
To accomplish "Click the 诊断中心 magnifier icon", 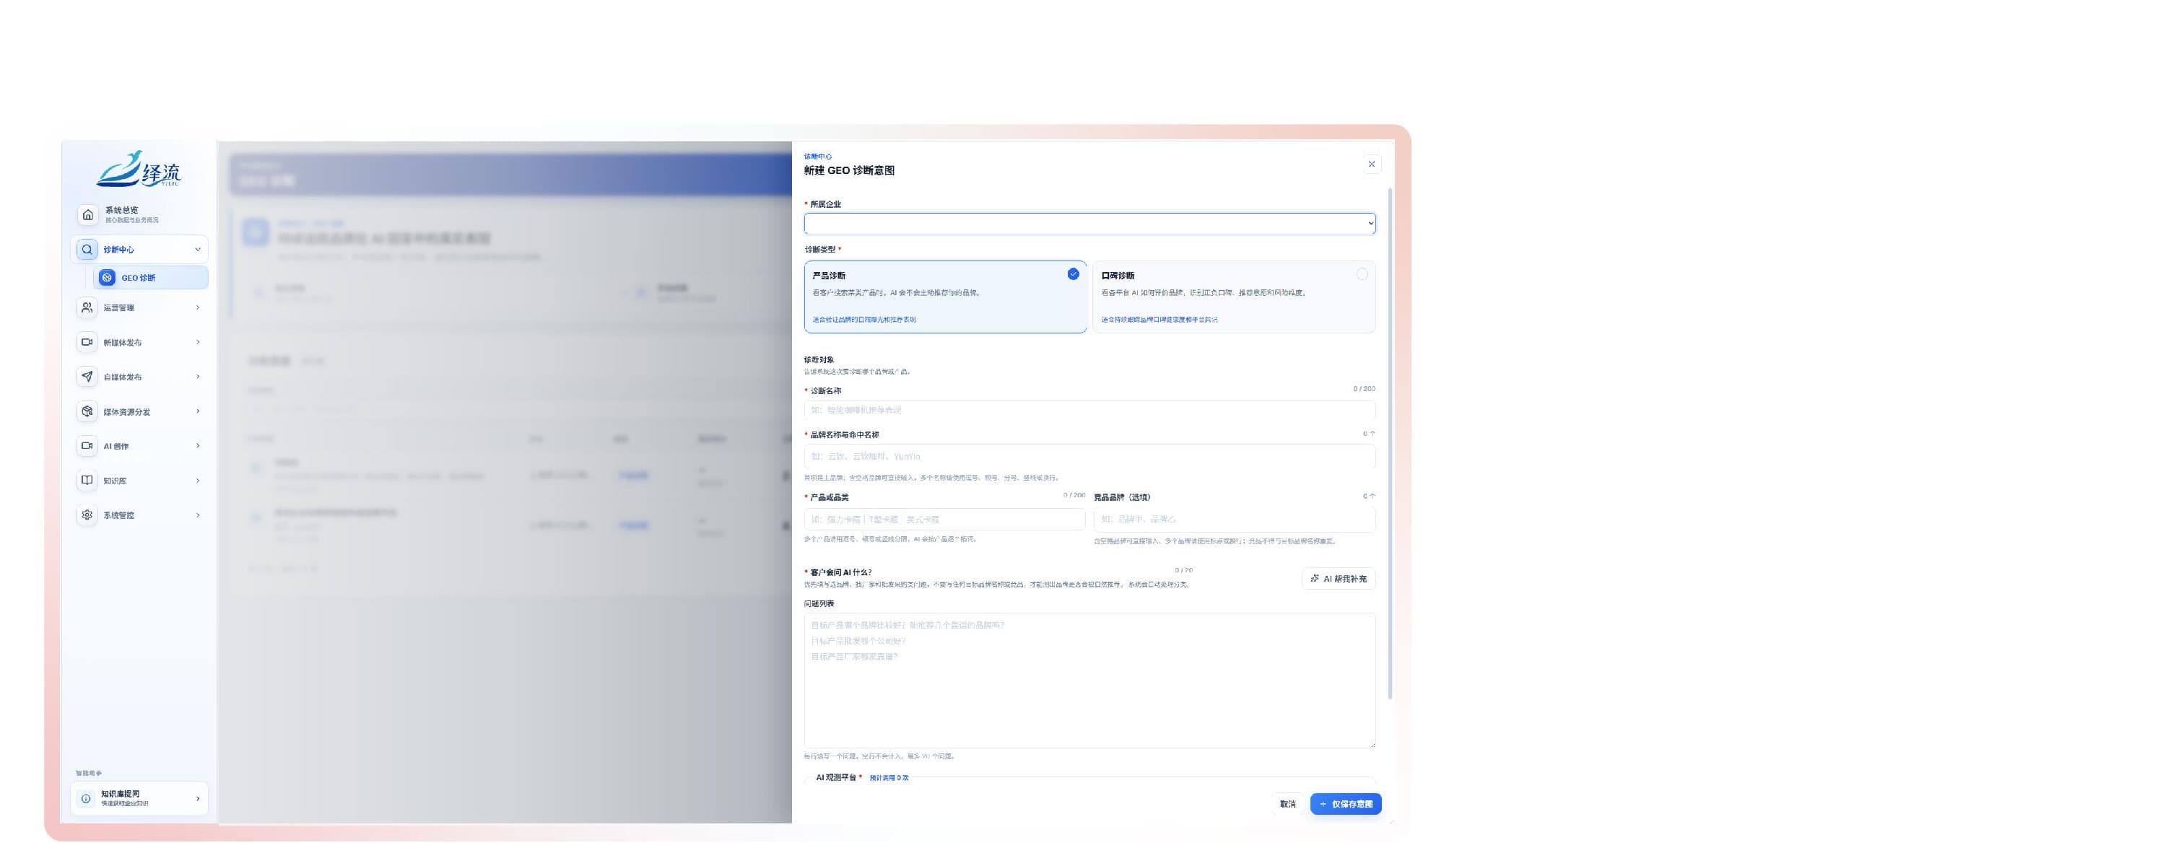I will (87, 250).
